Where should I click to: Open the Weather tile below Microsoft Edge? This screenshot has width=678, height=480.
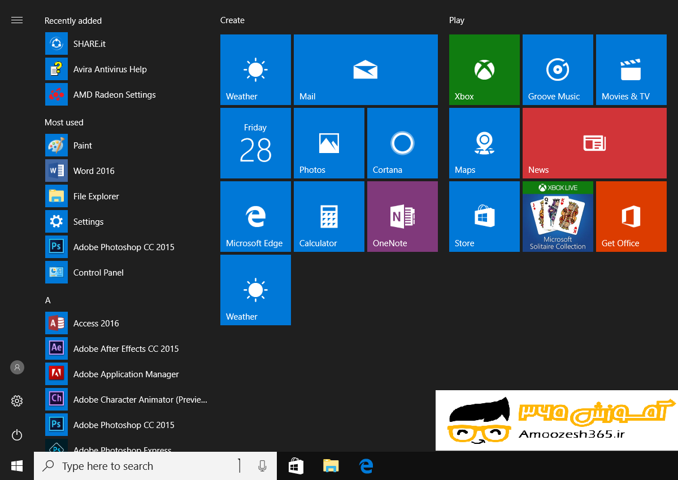pos(255,290)
